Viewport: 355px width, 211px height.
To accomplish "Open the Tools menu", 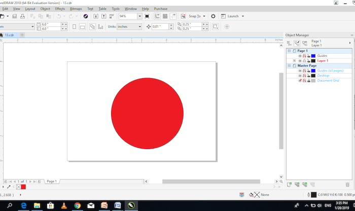I will coord(116,9).
